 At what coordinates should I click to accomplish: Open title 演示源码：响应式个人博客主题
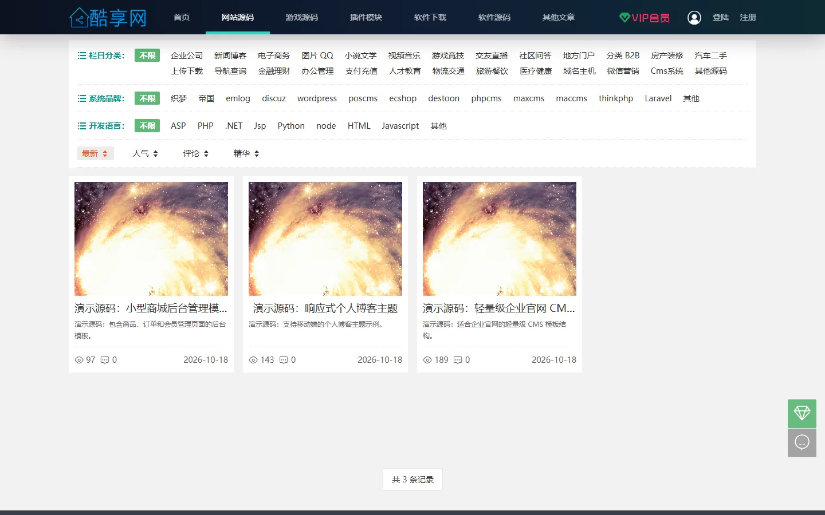(x=325, y=308)
